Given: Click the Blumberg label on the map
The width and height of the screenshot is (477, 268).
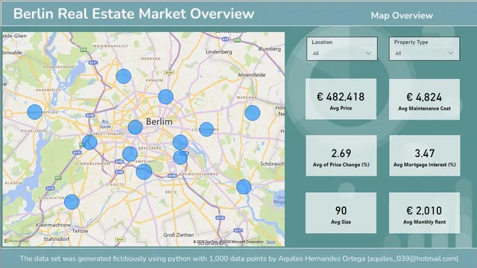Looking at the screenshot, I should point(270,48).
